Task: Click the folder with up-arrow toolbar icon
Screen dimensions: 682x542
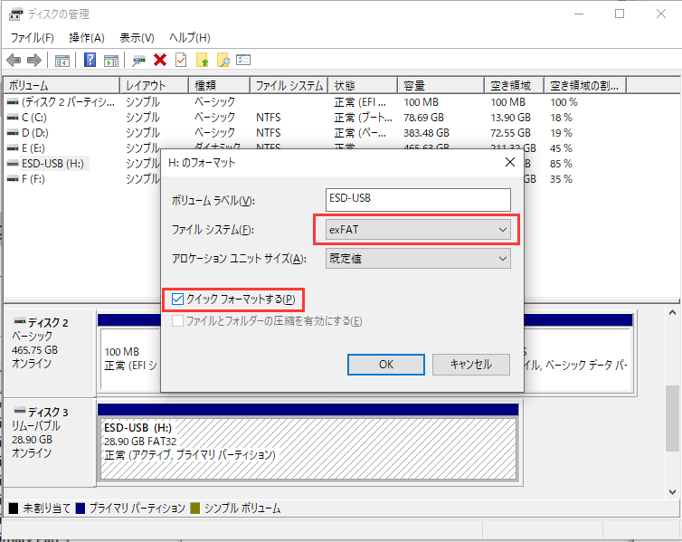Action: coord(203,60)
